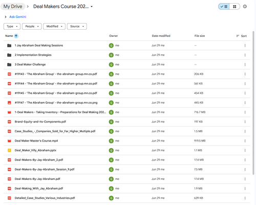Click PDF icon of #19143 Abraham Group file
Screen dimensions: 256x205
(9, 74)
